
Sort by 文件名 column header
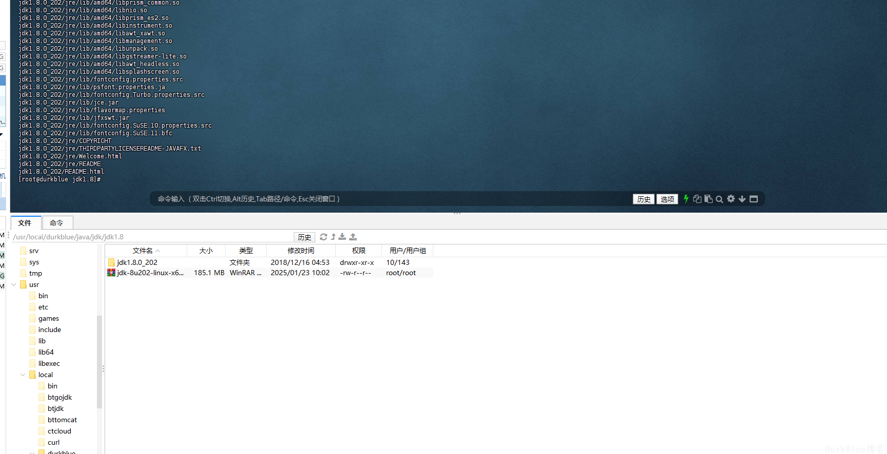click(146, 251)
